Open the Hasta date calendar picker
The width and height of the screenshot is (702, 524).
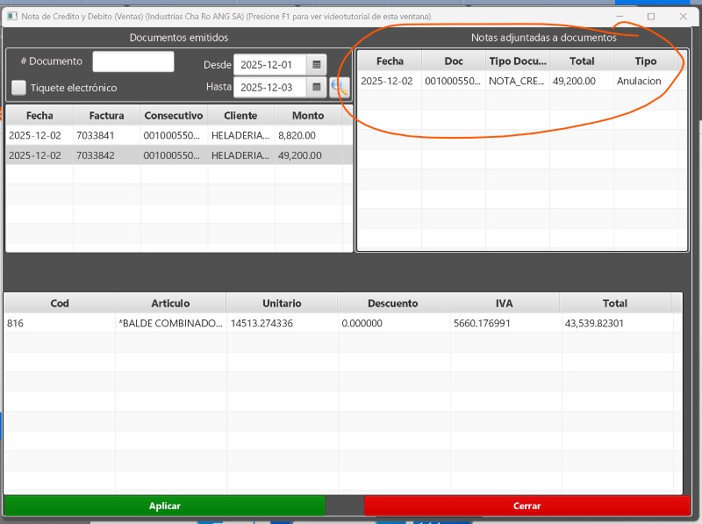click(x=317, y=88)
